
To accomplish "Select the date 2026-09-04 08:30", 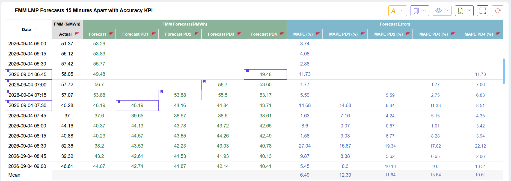I will coord(27,146).
